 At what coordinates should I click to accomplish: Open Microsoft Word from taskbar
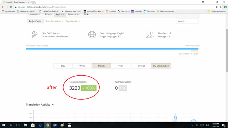pos(55,125)
